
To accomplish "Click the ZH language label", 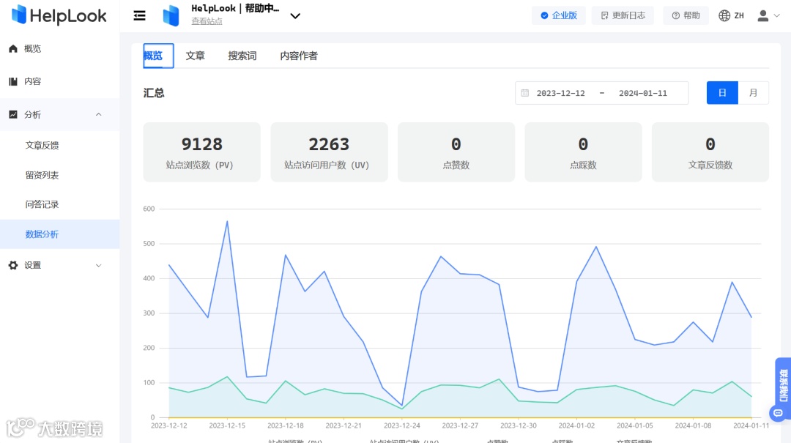I will click(739, 15).
